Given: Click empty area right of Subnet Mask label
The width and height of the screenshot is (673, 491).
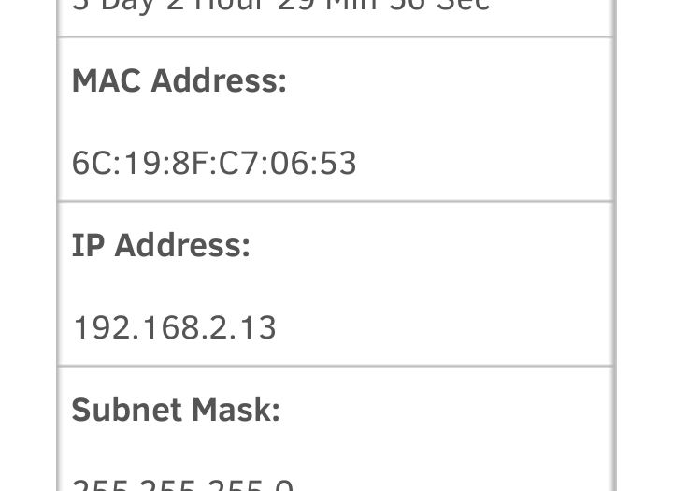Looking at the screenshot, I should (449, 410).
